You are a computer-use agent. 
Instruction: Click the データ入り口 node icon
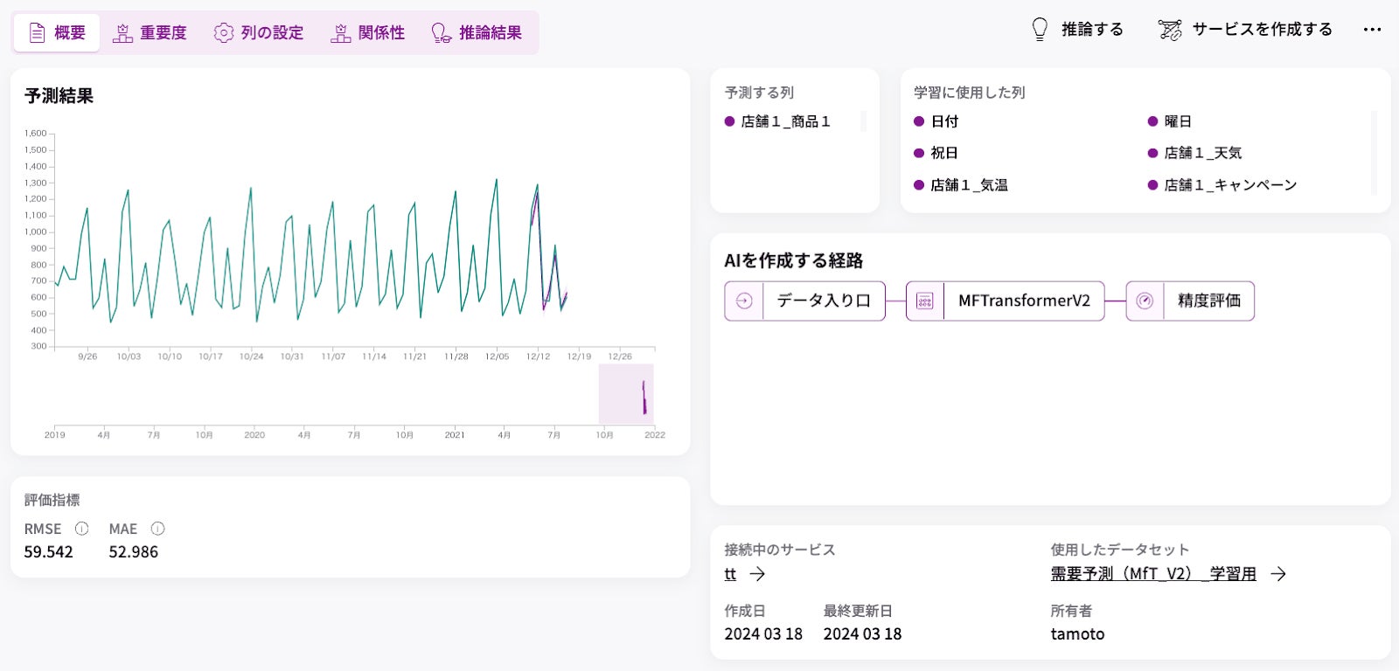pos(744,301)
